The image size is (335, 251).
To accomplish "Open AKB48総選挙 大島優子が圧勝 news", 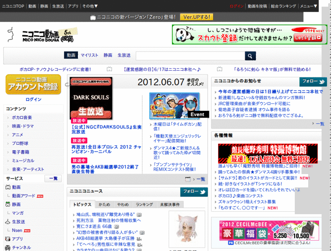I will click(x=106, y=238).
